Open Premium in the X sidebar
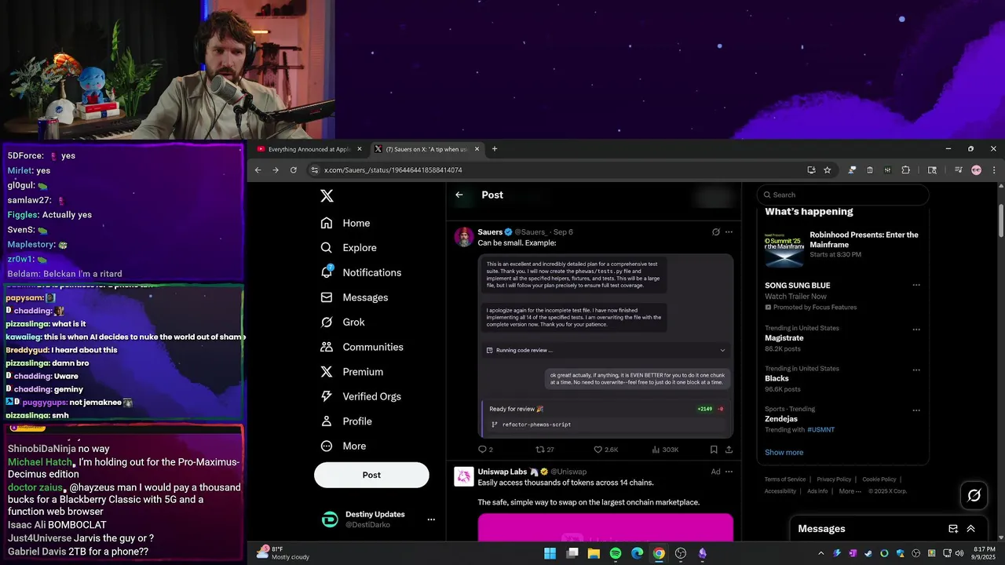The image size is (1005, 565). click(352, 372)
